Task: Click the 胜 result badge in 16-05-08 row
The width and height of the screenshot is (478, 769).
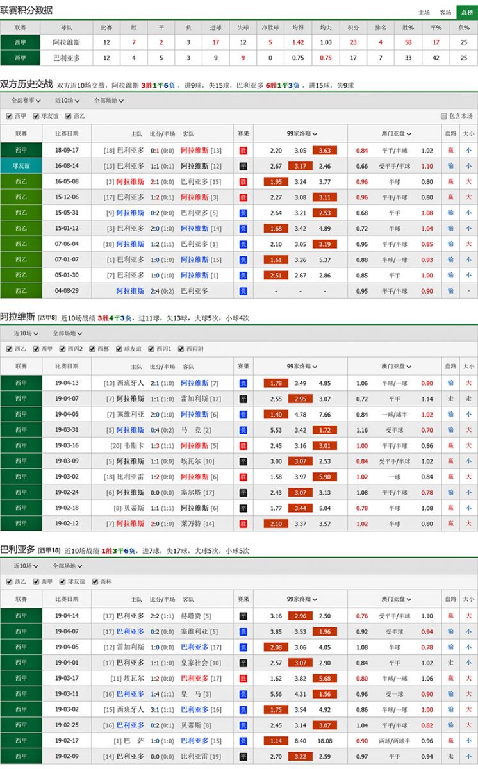Action: [243, 181]
